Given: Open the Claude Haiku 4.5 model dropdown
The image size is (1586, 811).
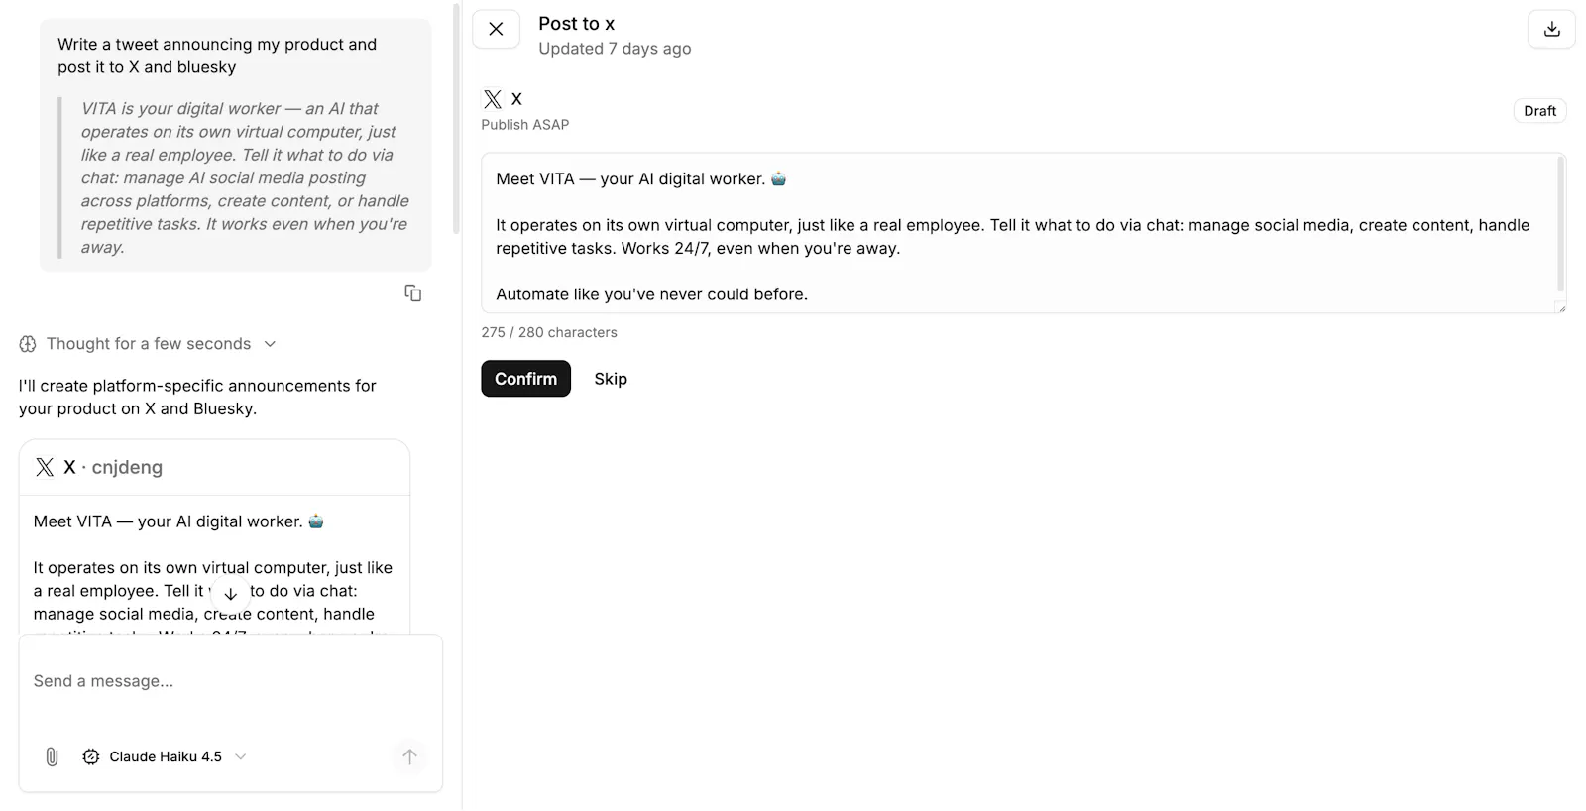Looking at the screenshot, I should (x=165, y=756).
